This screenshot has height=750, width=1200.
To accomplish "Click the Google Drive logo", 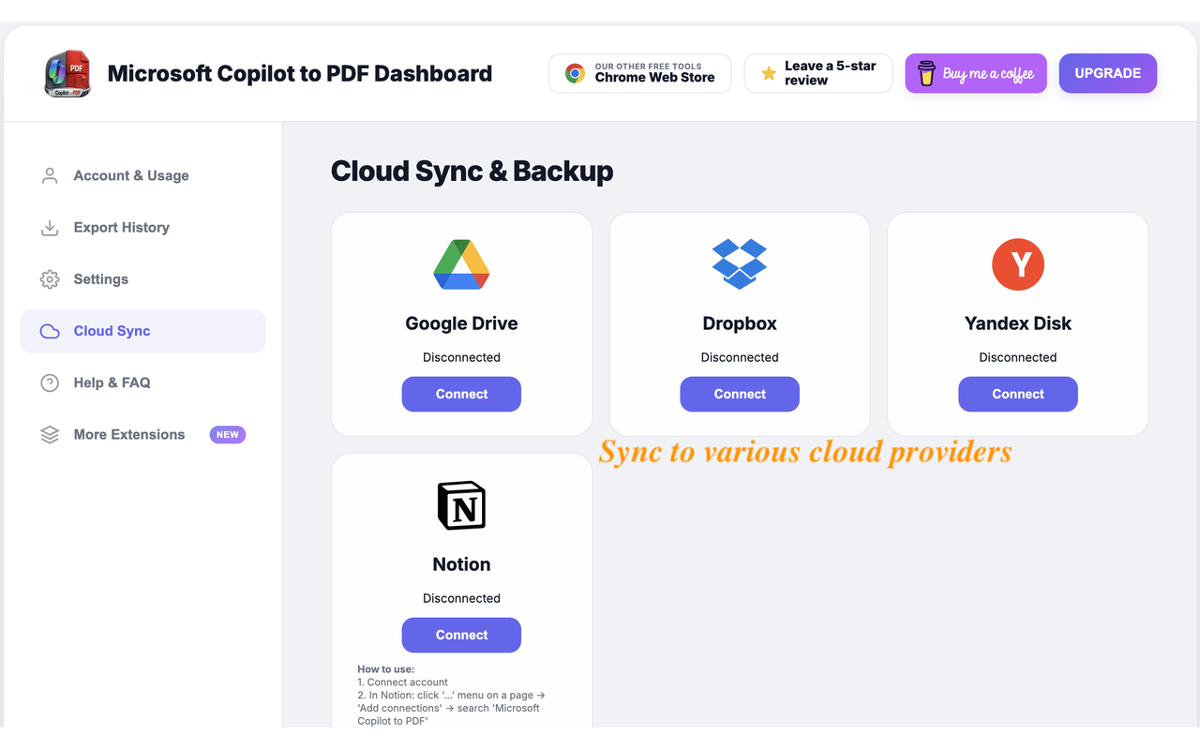I will pos(461,264).
